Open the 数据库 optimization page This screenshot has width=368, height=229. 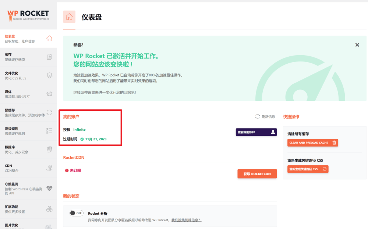tap(28, 149)
